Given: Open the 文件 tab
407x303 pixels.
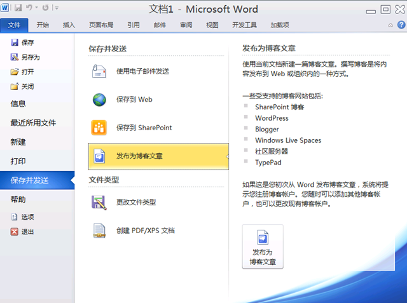Looking at the screenshot, I should (x=14, y=25).
